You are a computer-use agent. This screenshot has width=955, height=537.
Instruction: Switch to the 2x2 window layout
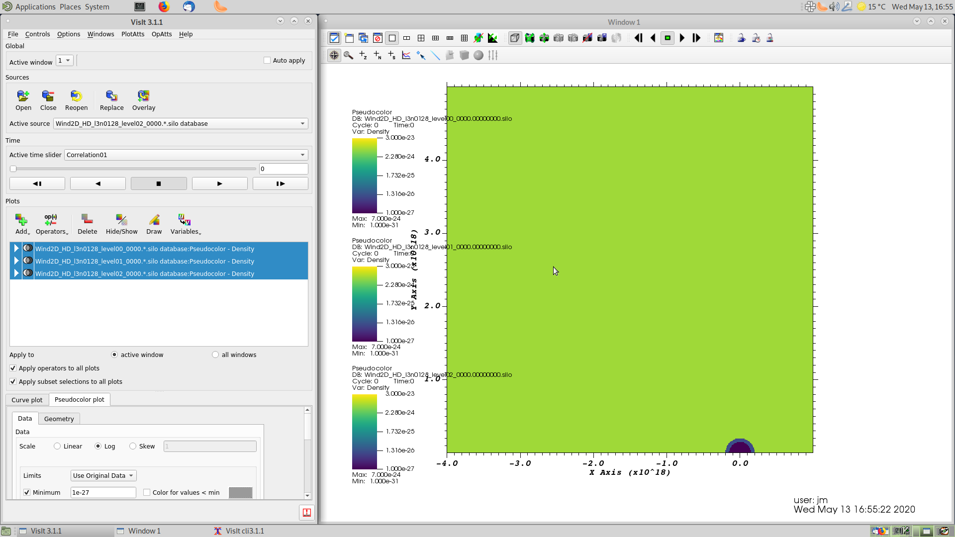point(421,38)
